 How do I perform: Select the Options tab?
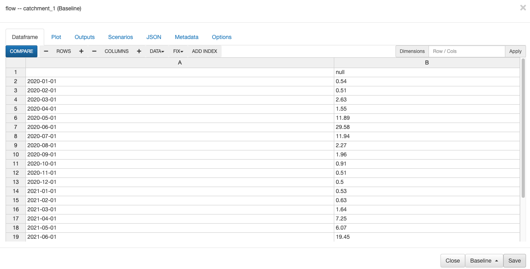pos(222,37)
